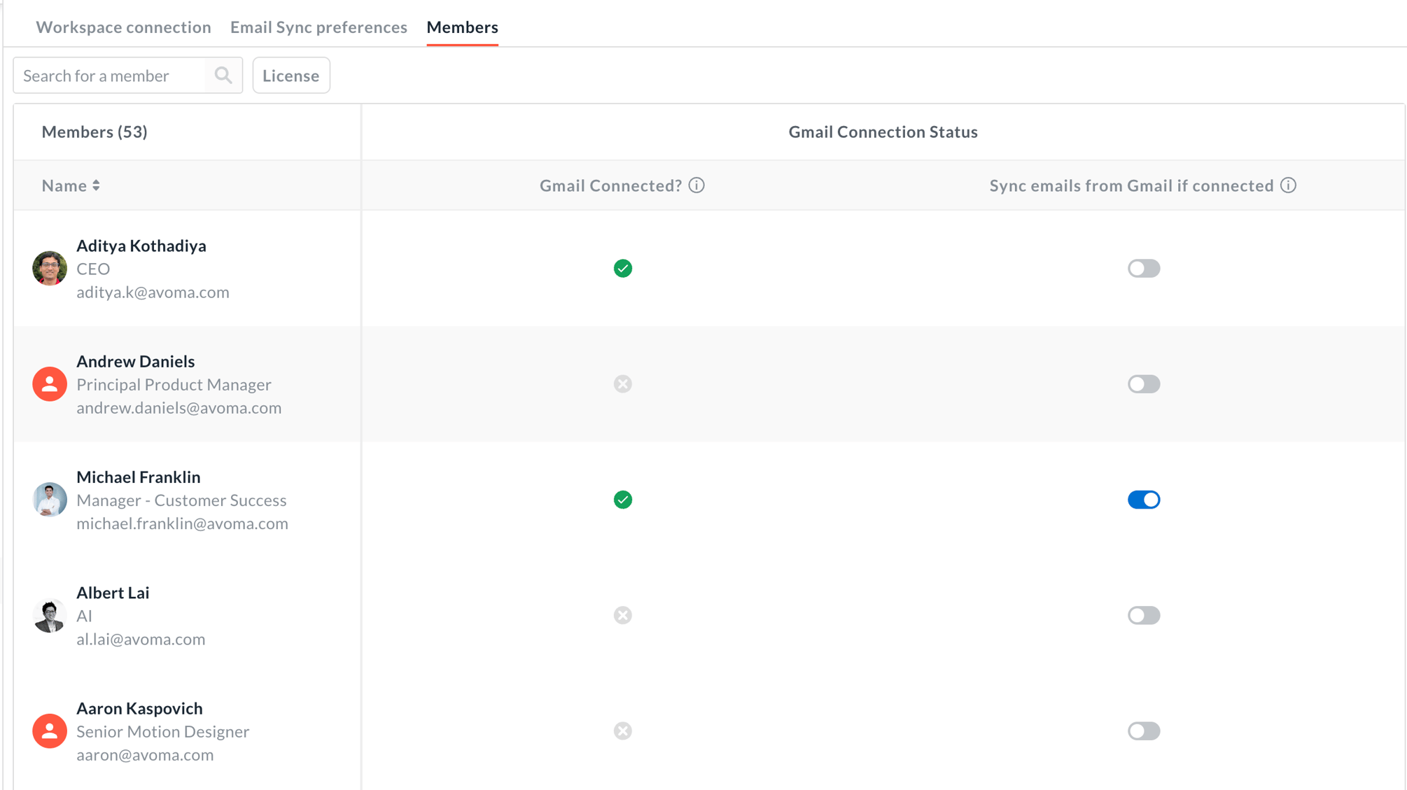
Task: Click Aaron Kaspovich's orange avatar icon
Action: click(x=49, y=731)
